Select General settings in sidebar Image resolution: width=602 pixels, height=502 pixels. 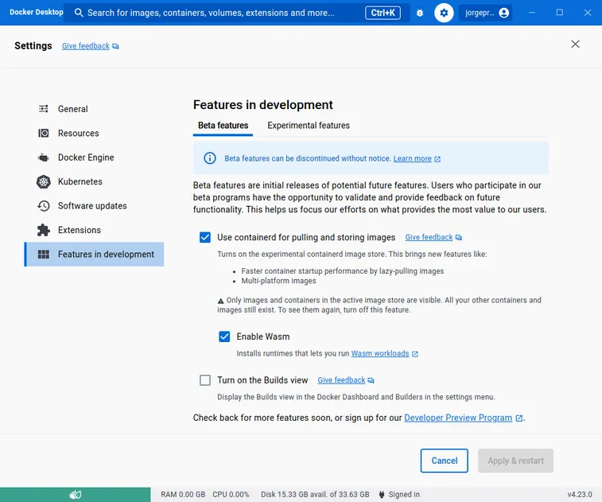coord(72,109)
